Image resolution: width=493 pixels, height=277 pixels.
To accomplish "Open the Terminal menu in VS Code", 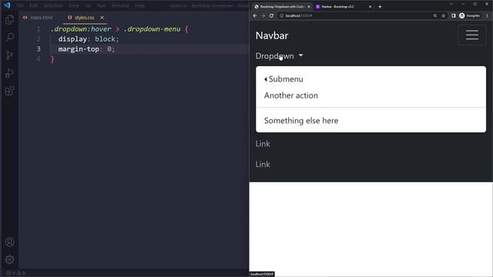I will click(120, 5).
